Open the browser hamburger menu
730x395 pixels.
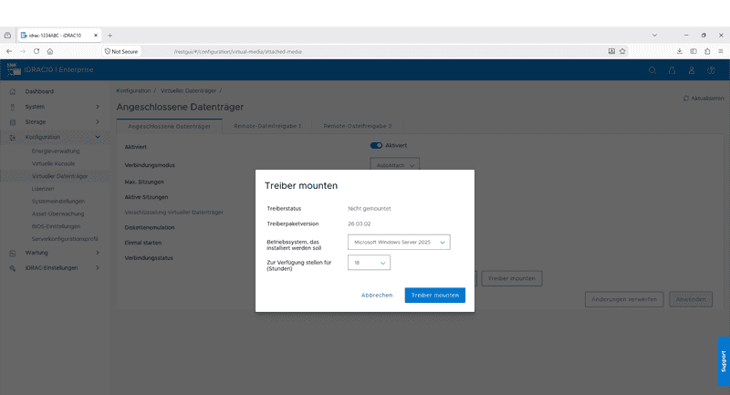coord(721,51)
